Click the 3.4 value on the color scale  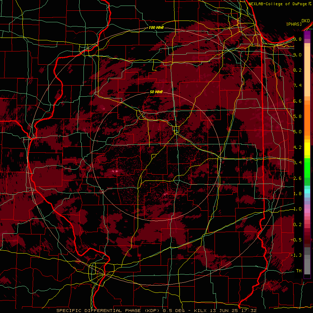click(x=297, y=163)
